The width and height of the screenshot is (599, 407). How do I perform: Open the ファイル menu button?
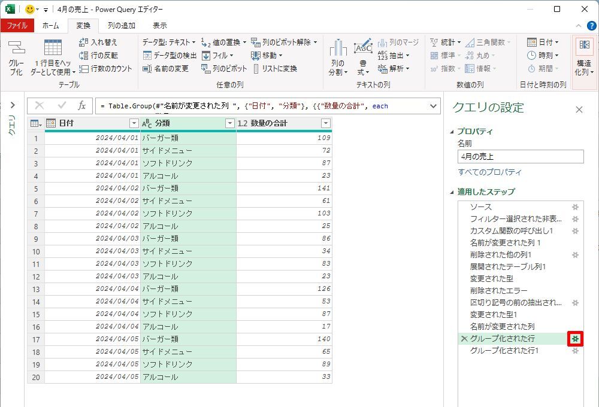(17, 26)
